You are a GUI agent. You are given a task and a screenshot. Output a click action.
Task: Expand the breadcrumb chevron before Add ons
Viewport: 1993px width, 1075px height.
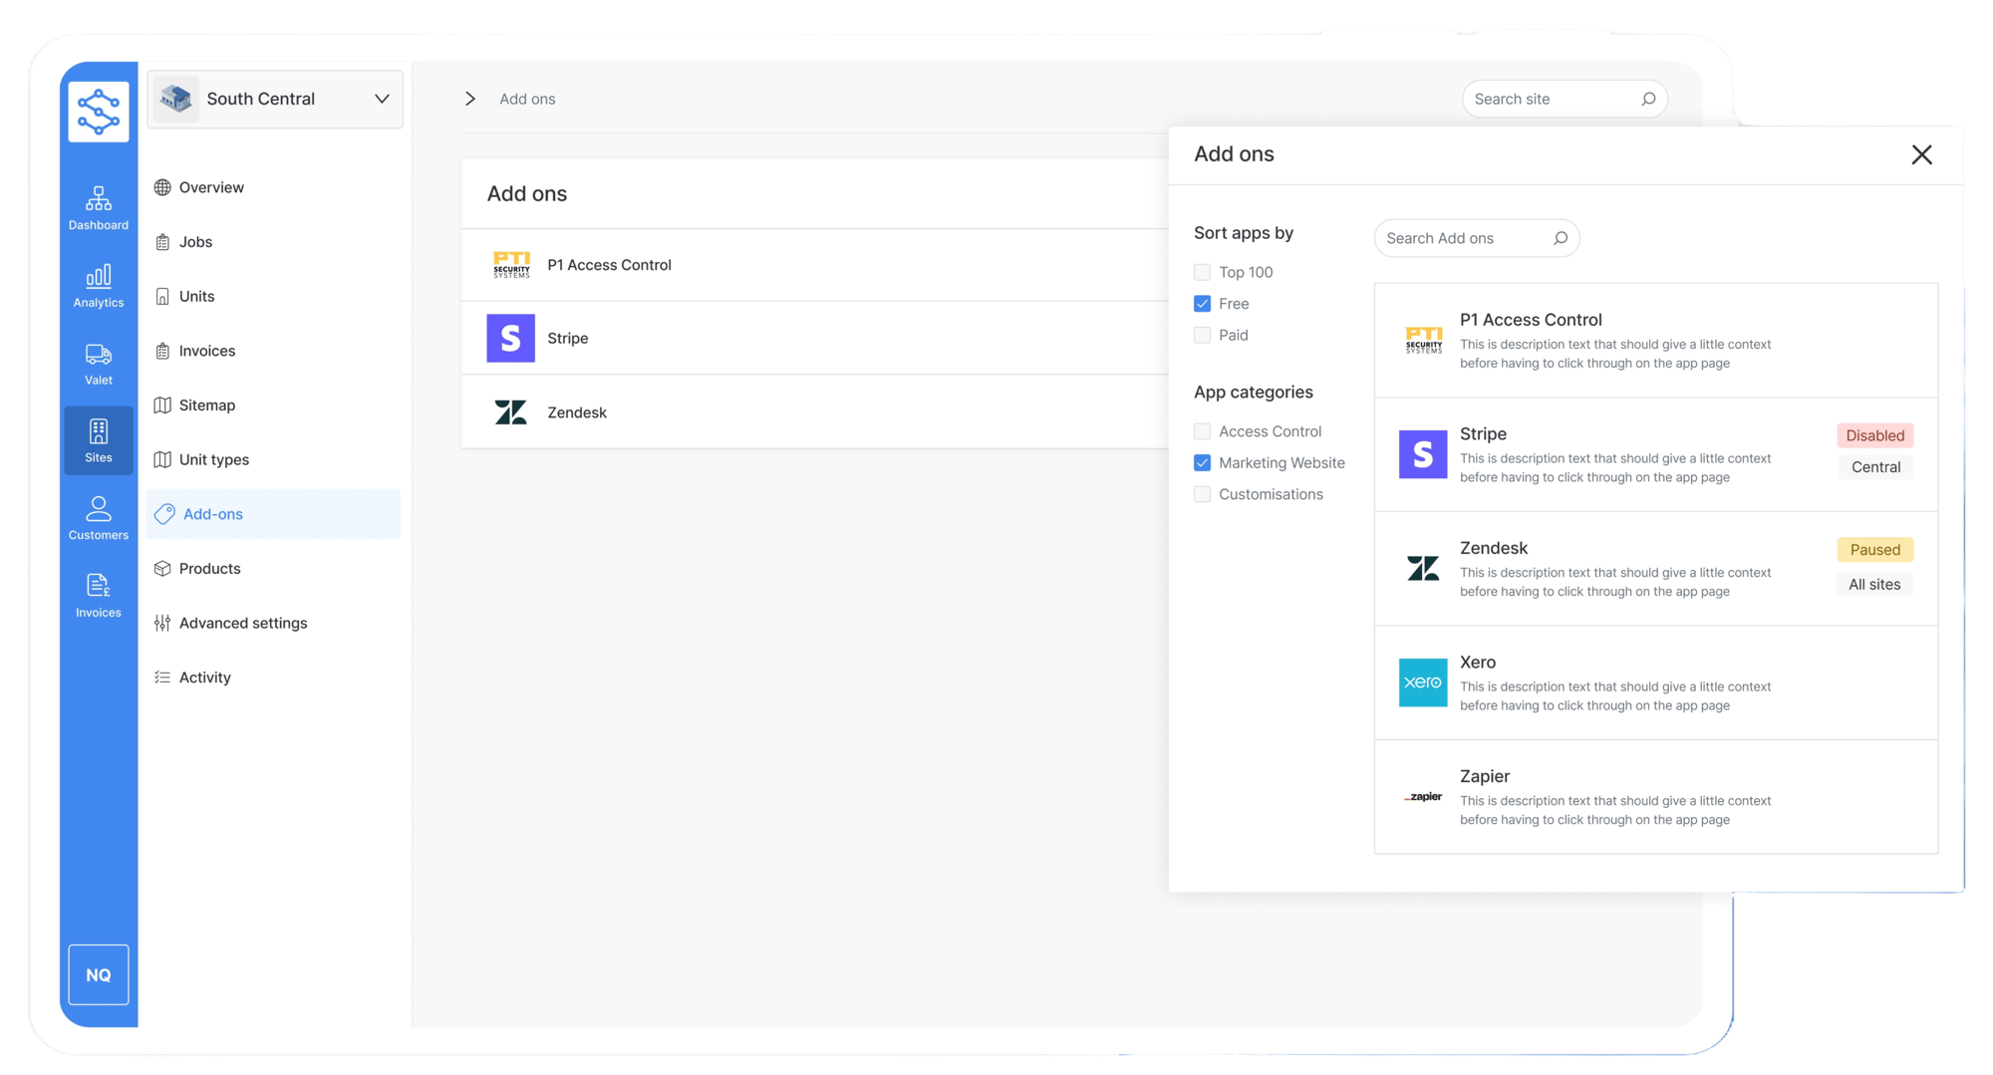tap(470, 99)
